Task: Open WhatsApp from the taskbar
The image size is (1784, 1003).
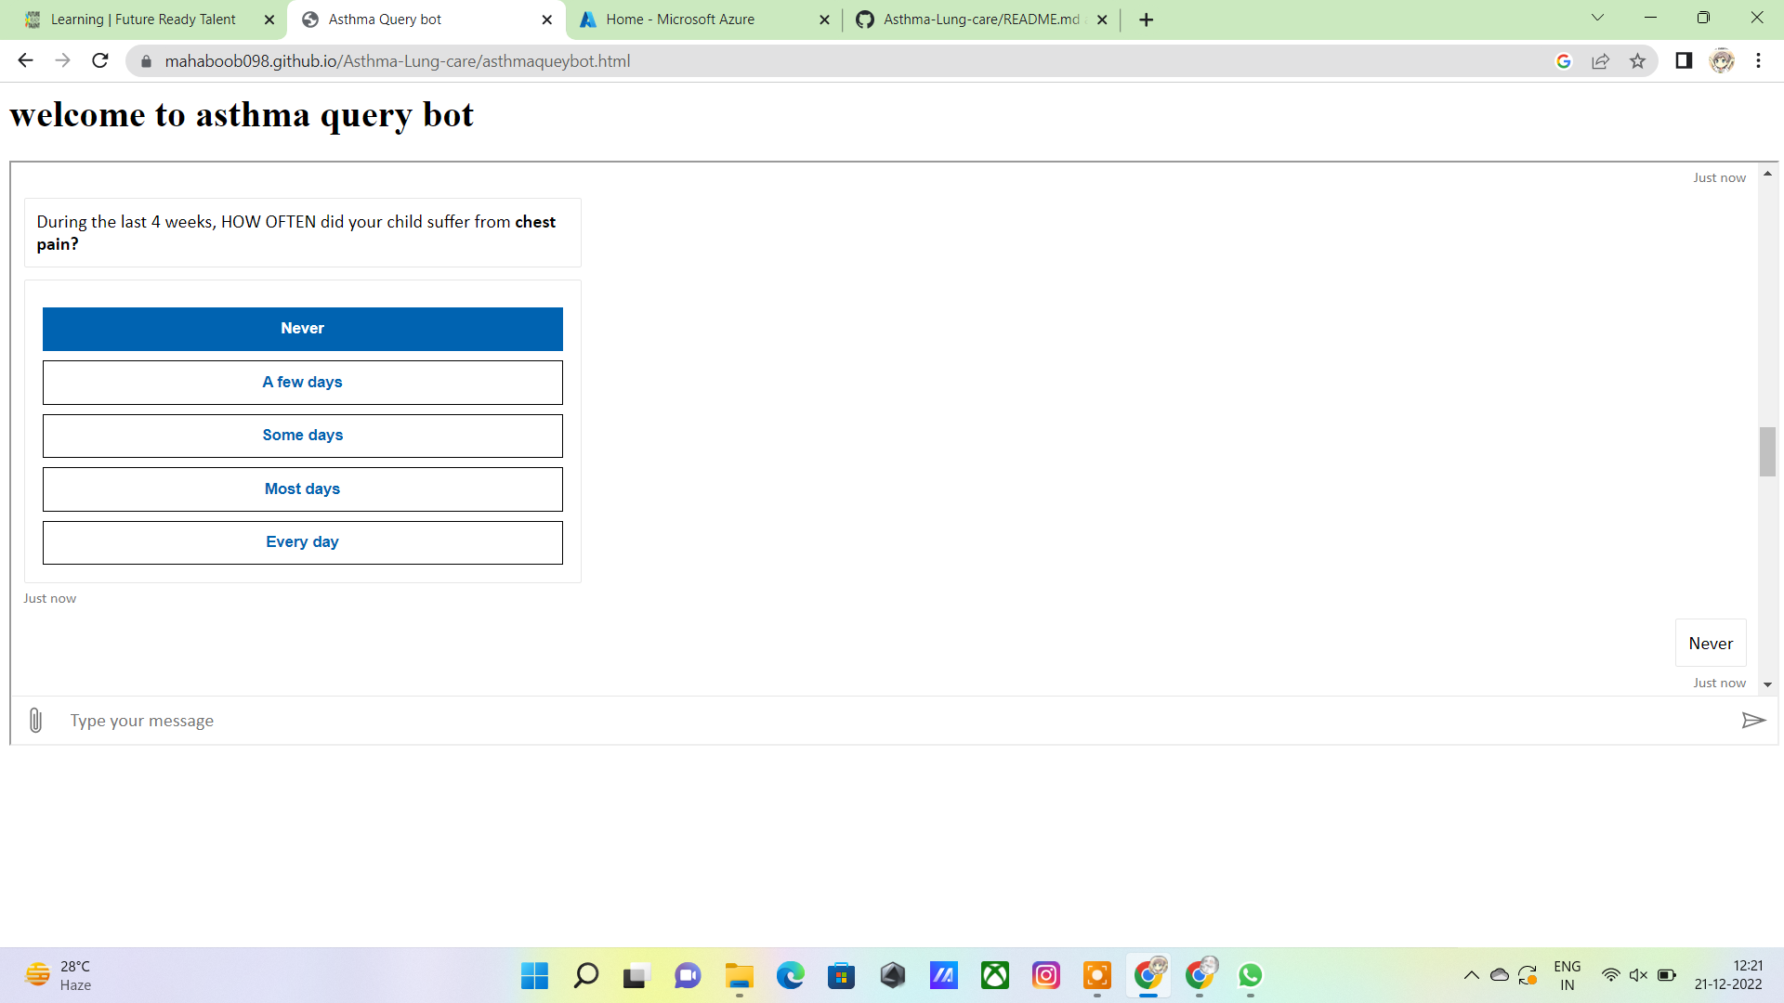Action: coord(1250,975)
